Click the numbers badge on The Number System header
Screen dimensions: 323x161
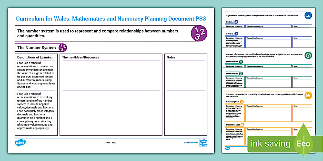point(62,48)
